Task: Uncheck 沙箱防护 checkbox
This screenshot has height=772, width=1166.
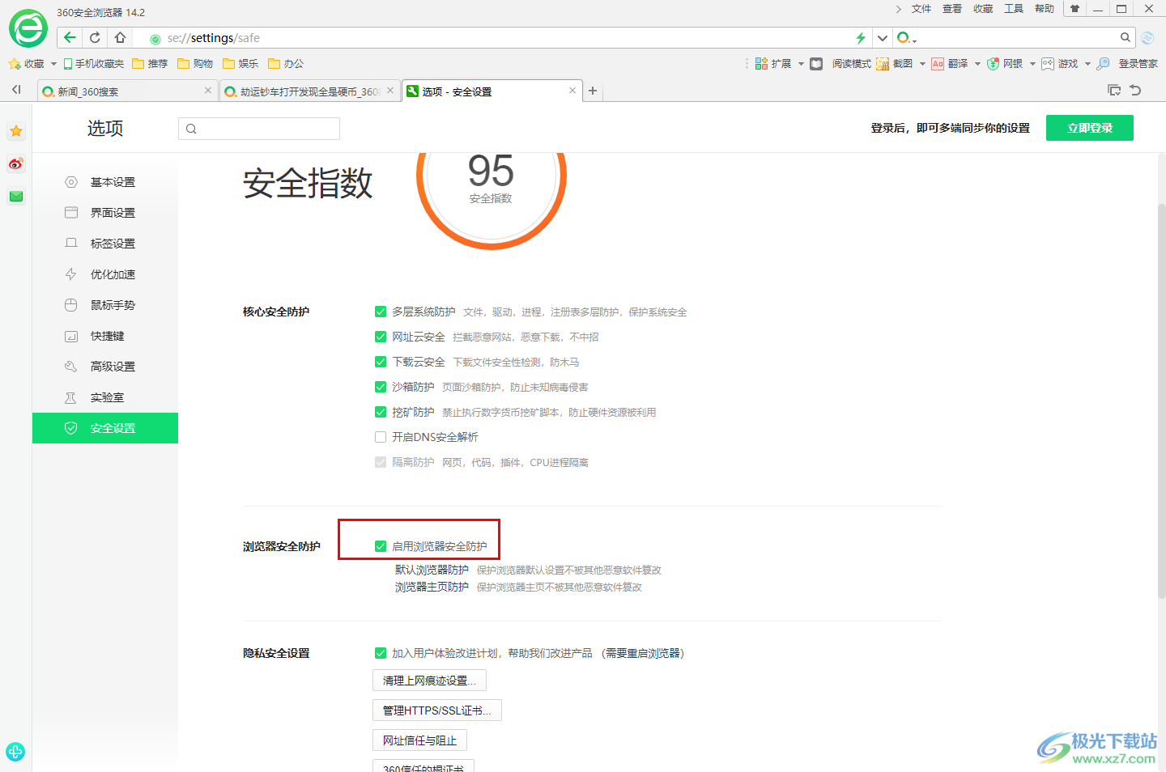Action: (381, 387)
